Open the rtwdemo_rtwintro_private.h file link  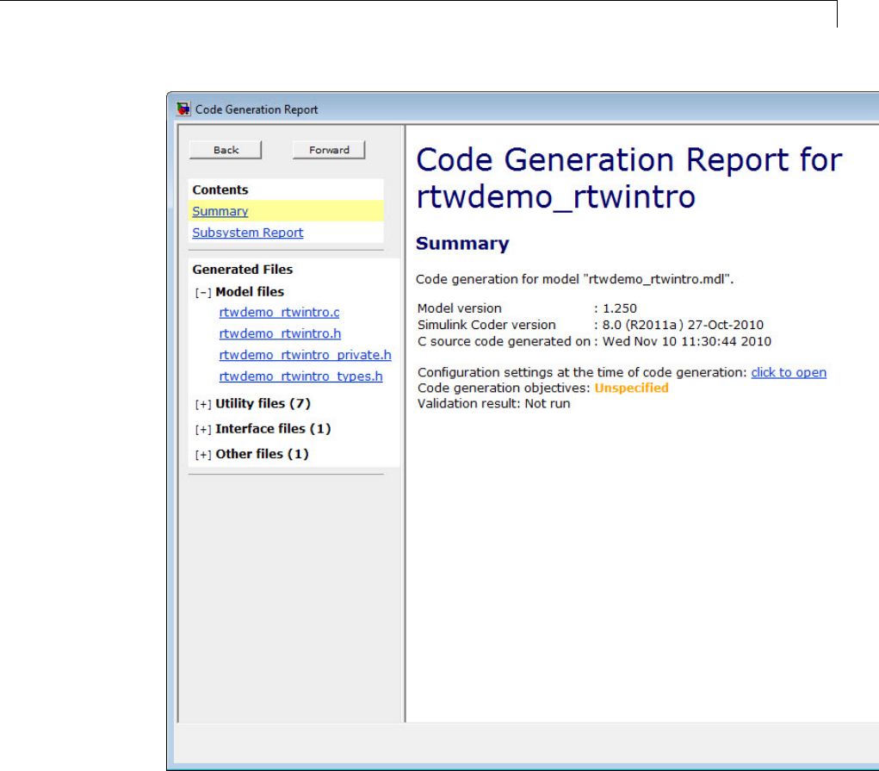[x=305, y=355]
